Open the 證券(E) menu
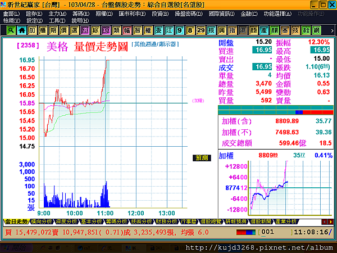Image resolution: width=337 pixels, height=253 pixels. (x=34, y=14)
